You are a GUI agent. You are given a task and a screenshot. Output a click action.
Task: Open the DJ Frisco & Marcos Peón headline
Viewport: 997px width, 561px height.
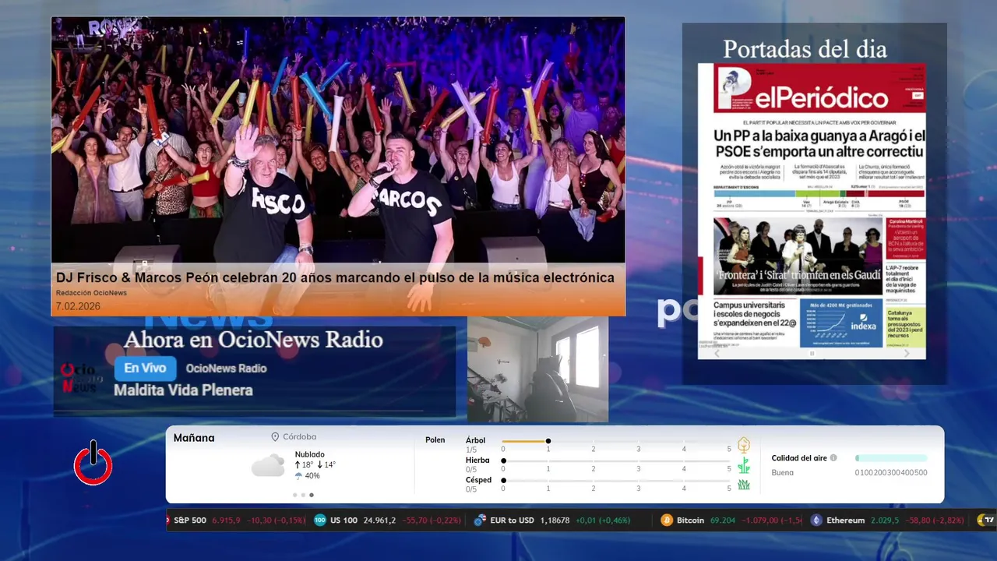pyautogui.click(x=335, y=278)
